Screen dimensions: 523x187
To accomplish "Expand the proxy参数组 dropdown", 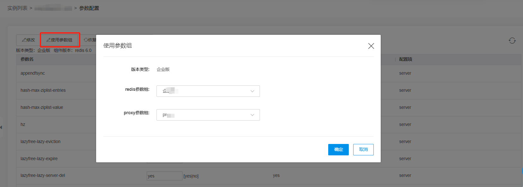I will pyautogui.click(x=208, y=115).
